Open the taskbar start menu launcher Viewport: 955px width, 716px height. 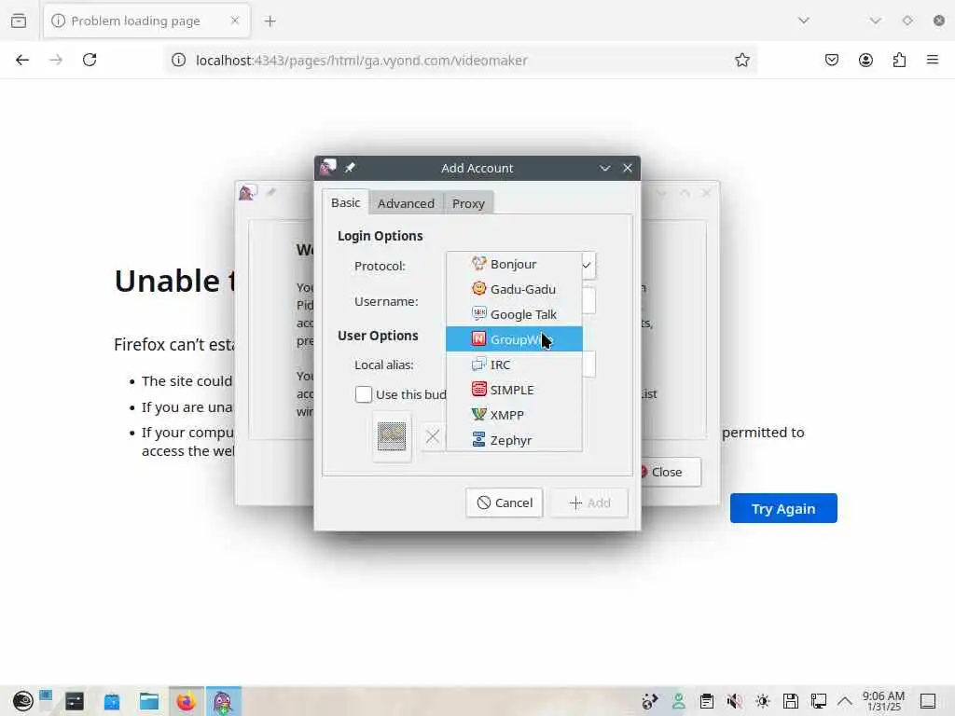point(23,701)
